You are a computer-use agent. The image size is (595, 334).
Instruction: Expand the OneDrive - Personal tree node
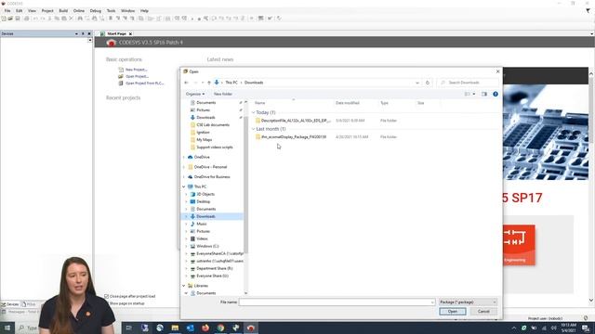[x=184, y=167]
